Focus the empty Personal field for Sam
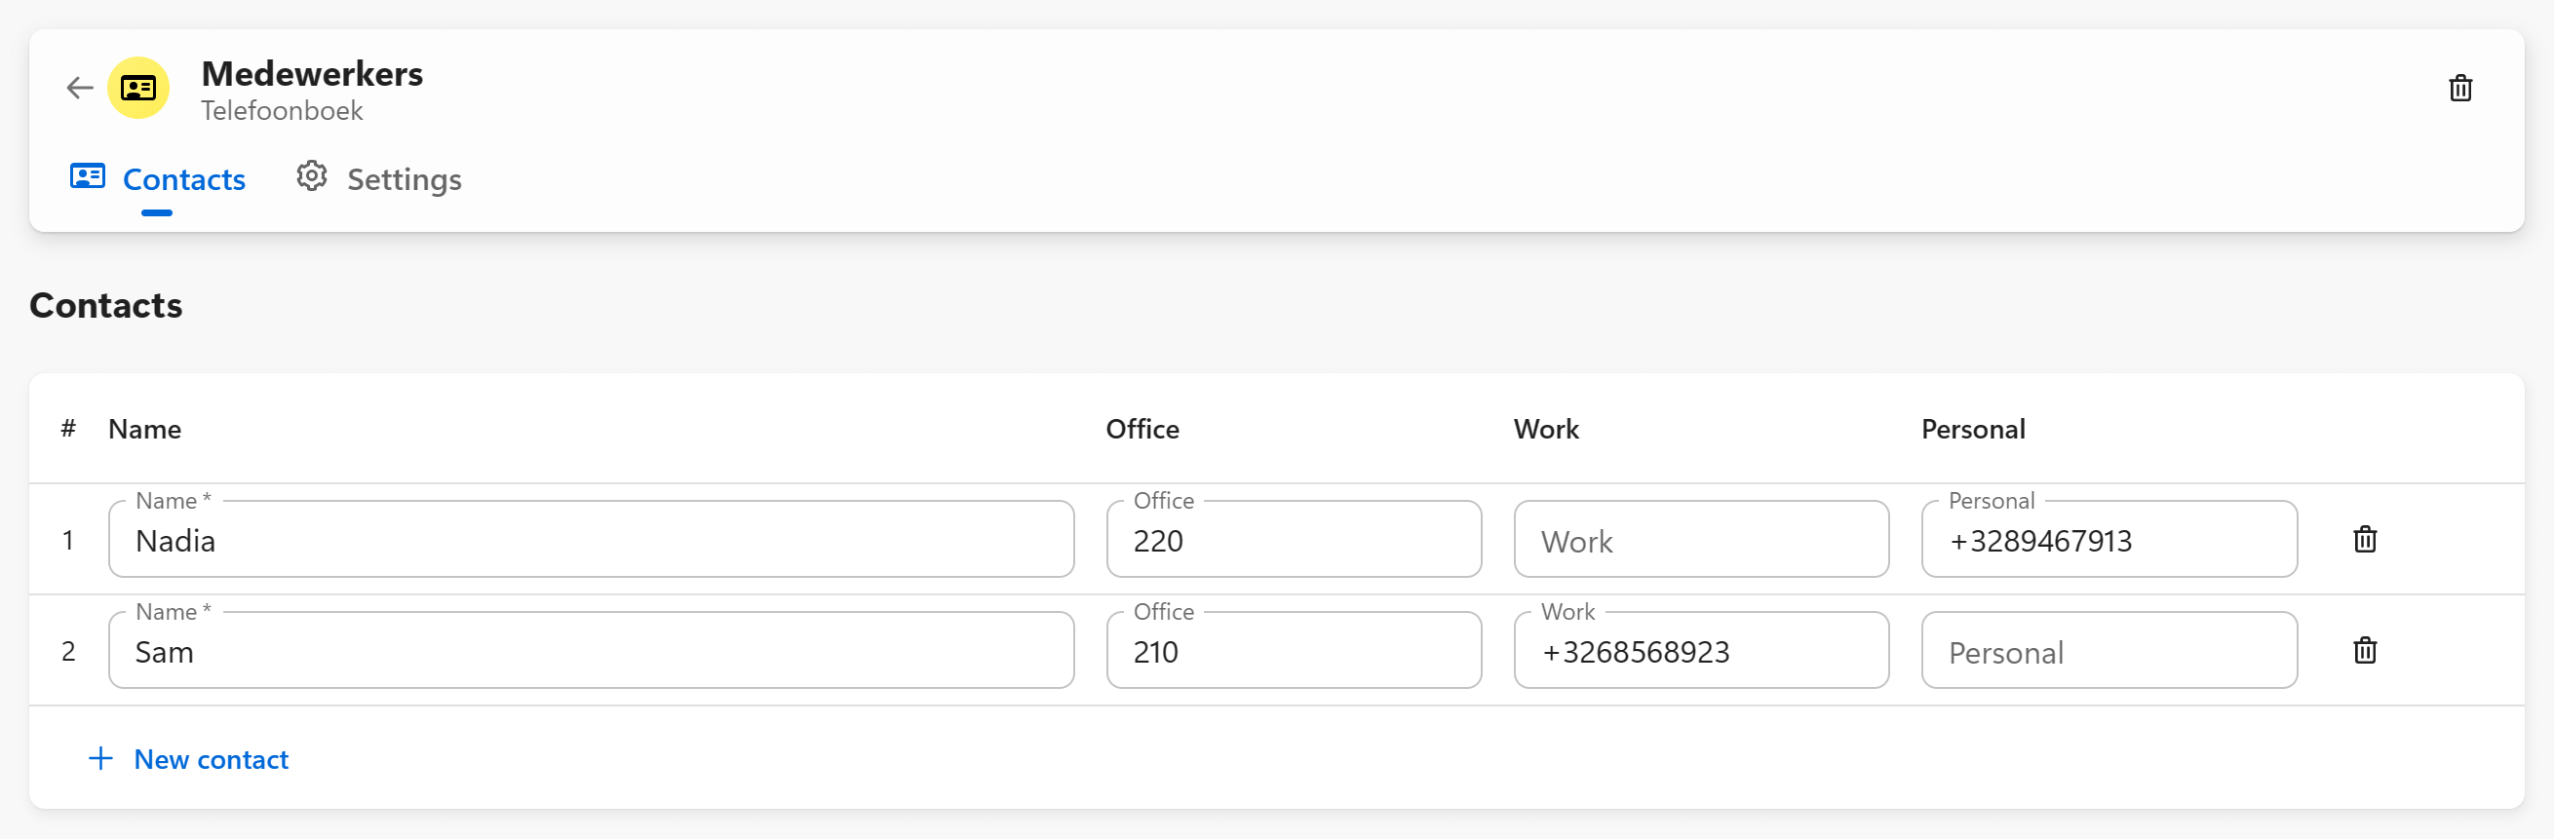 (2108, 652)
